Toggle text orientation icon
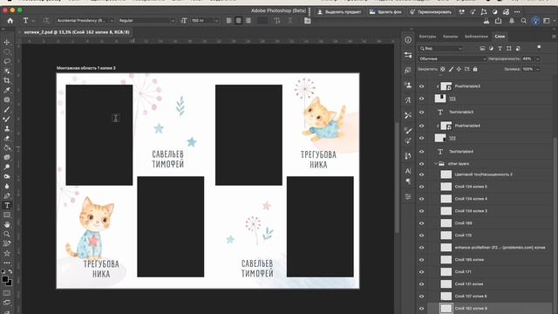The width and height of the screenshot is (558, 314). click(x=46, y=21)
